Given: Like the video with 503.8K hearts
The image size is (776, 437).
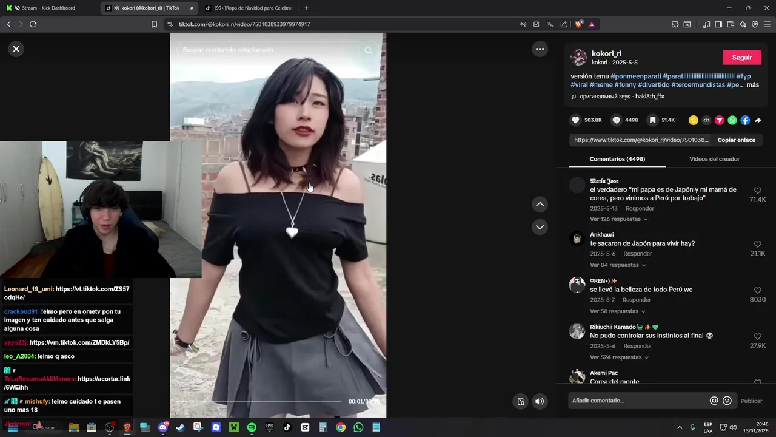Looking at the screenshot, I should (576, 120).
